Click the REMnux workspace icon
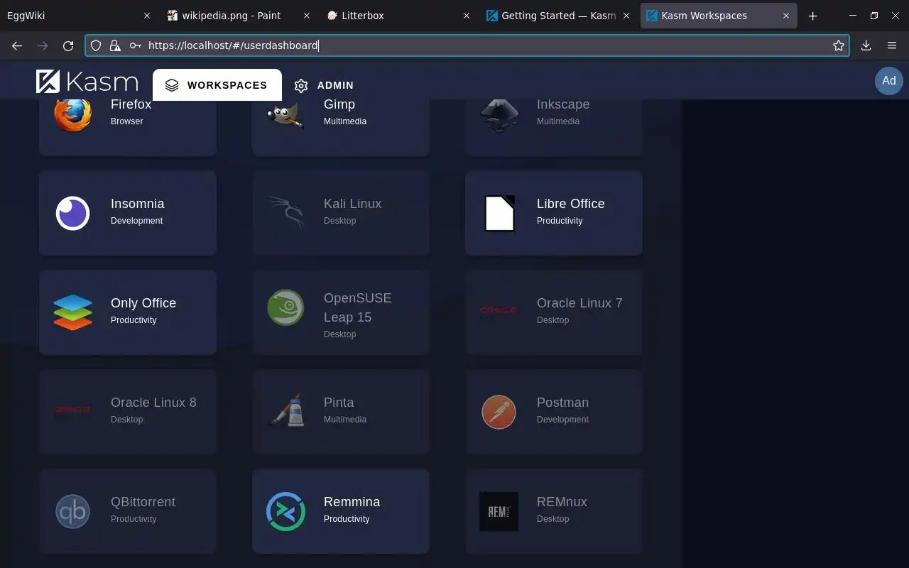 (x=499, y=511)
